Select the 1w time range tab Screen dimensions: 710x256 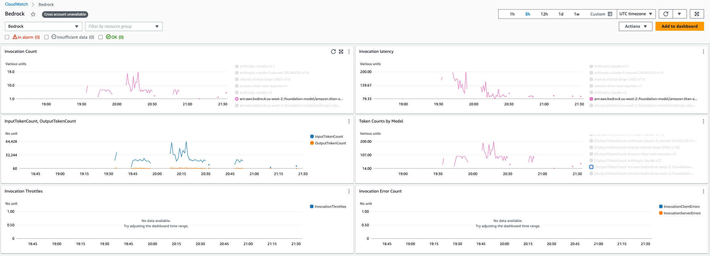tap(577, 14)
